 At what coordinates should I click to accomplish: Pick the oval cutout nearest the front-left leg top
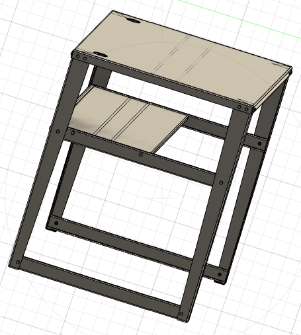click(101, 54)
